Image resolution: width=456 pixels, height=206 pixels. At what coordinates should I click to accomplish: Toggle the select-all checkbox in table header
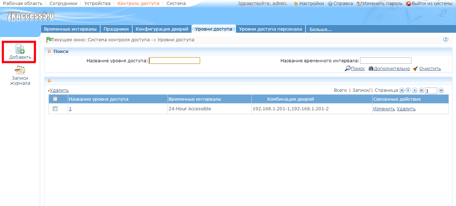(x=55, y=99)
